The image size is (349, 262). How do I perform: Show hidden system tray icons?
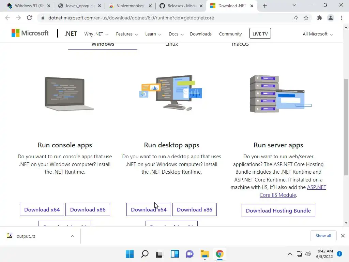(290, 254)
